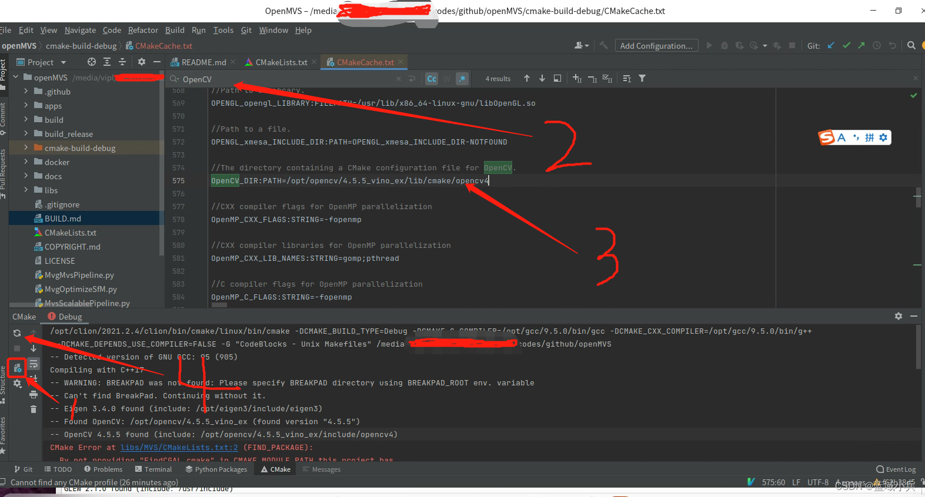
Task: Toggle Regex option in search bar
Action: click(x=462, y=79)
